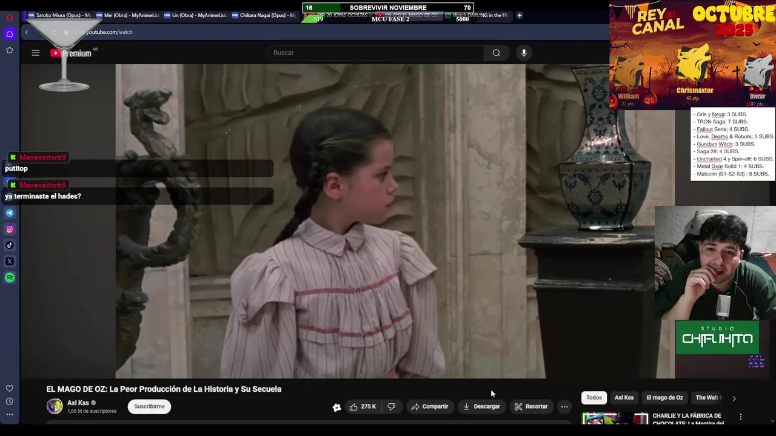
Task: Click the Suscribirme button
Action: coord(149,407)
